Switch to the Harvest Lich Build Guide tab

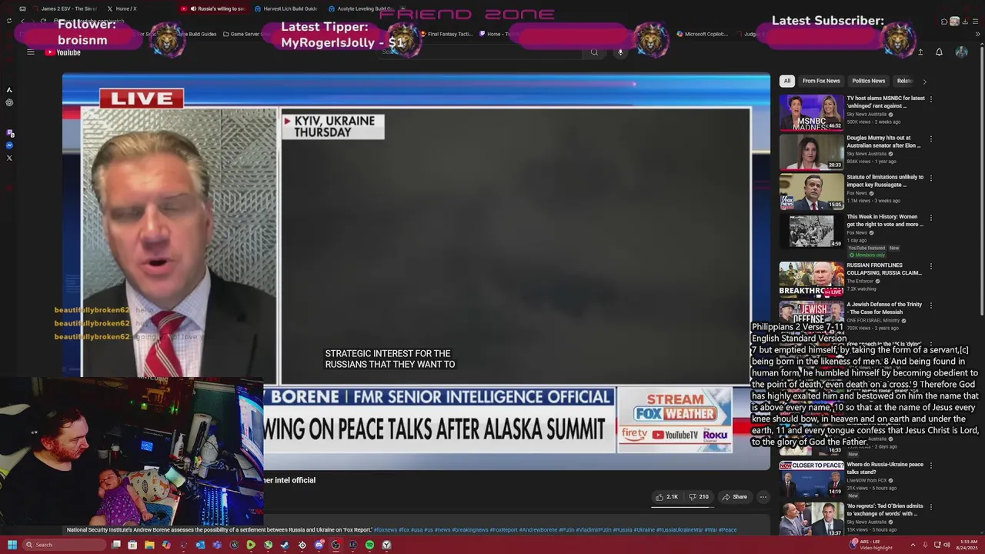[x=285, y=8]
